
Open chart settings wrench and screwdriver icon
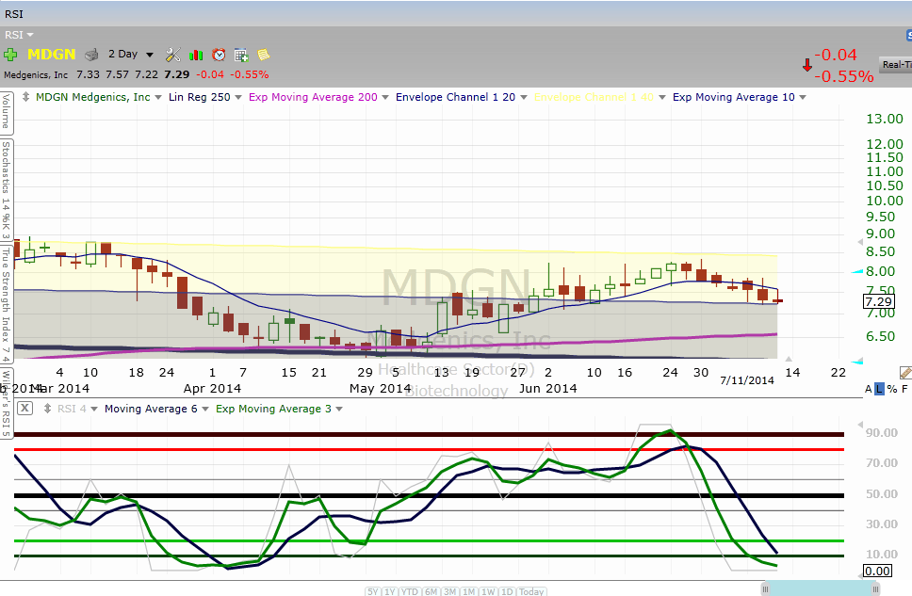pos(173,55)
